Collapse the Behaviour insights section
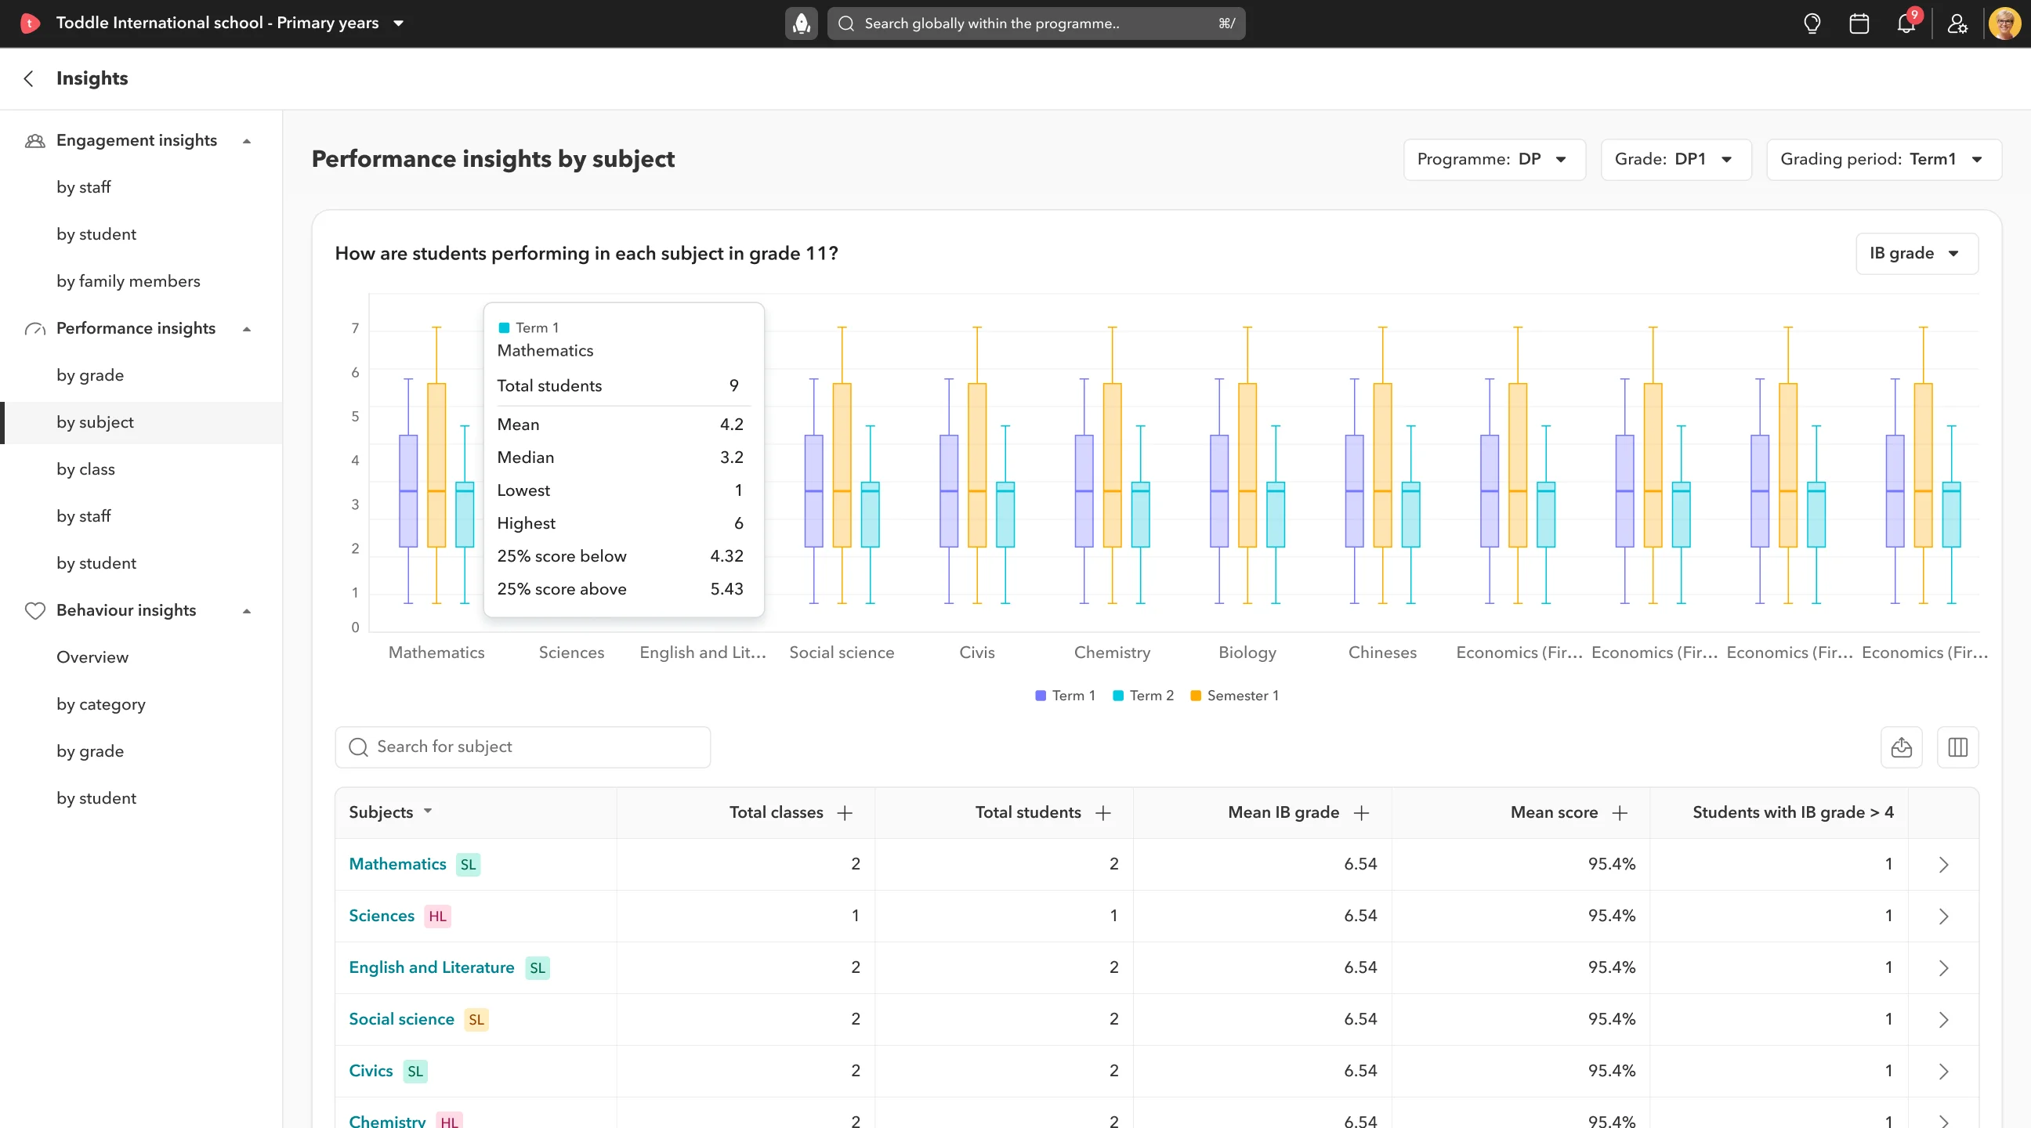The height and width of the screenshot is (1128, 2031). click(247, 611)
